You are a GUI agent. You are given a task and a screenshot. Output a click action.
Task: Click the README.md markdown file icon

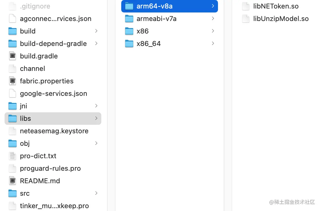(x=13, y=181)
